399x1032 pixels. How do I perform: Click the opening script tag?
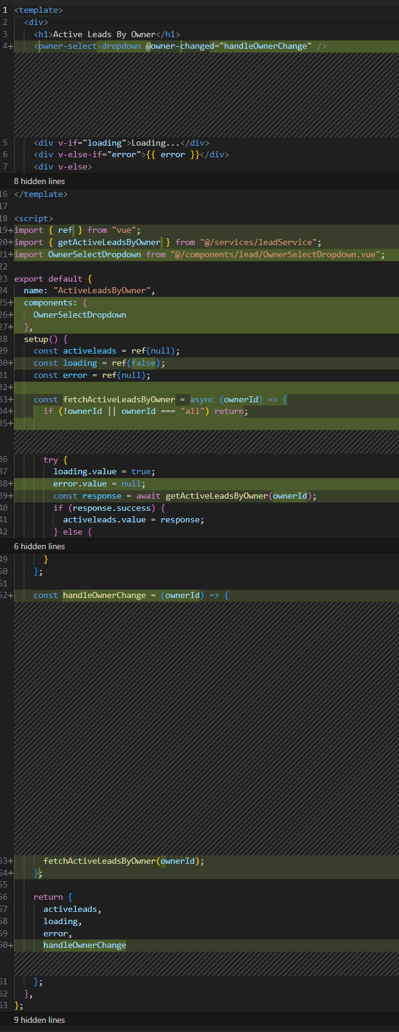click(34, 218)
